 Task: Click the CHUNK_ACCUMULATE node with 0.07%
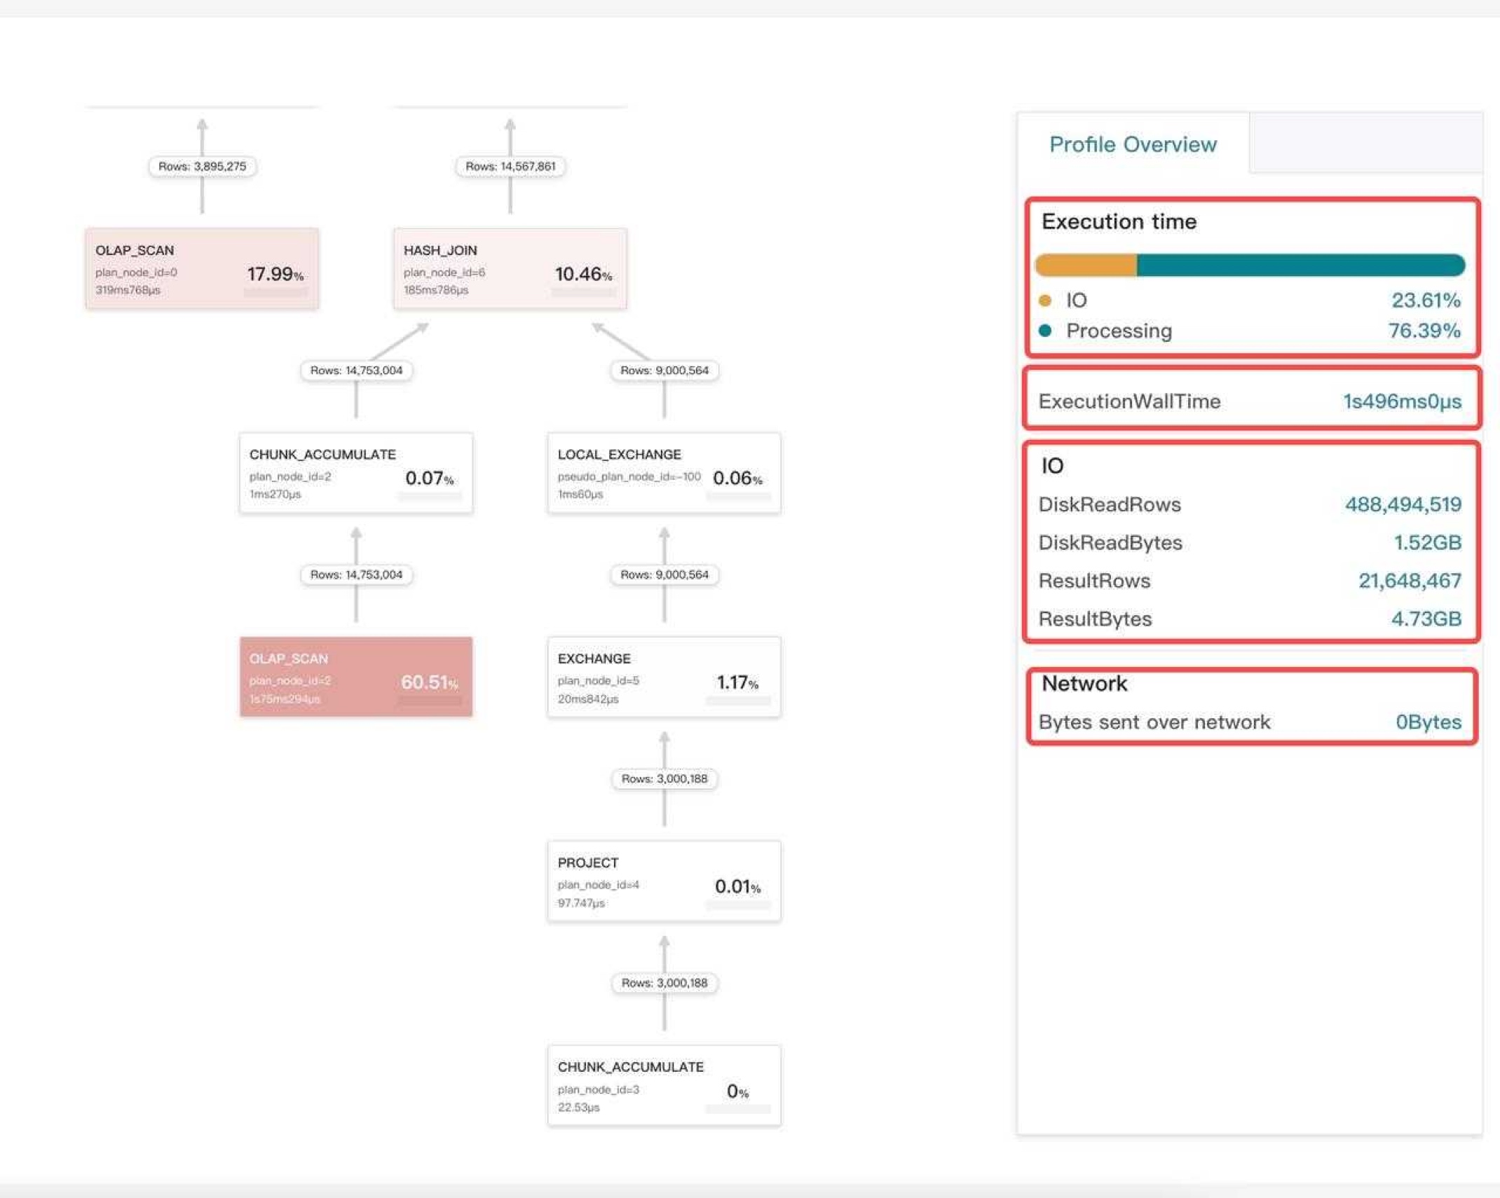(355, 473)
